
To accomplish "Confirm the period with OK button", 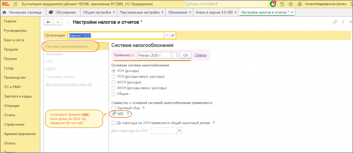I will pyautogui.click(x=185, y=55).
